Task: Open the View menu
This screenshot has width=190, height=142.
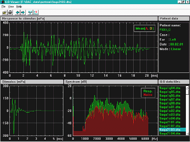Action: [11, 6]
